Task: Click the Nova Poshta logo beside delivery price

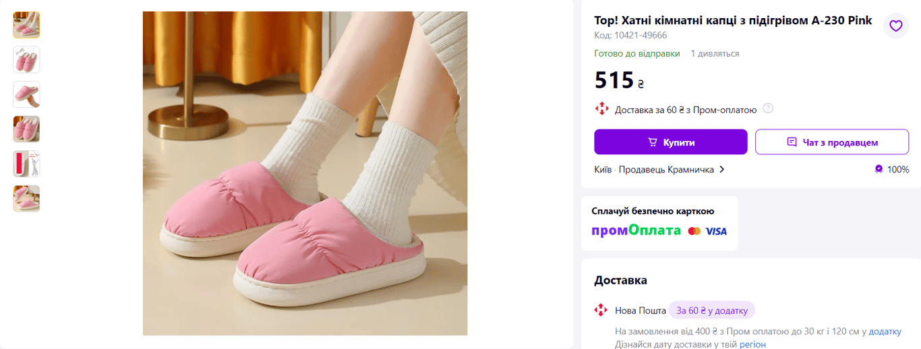Action: coord(601,108)
